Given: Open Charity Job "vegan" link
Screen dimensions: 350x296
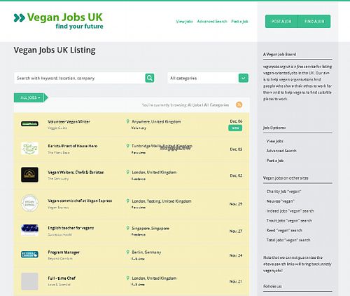Looking at the screenshot, I should (x=283, y=191).
